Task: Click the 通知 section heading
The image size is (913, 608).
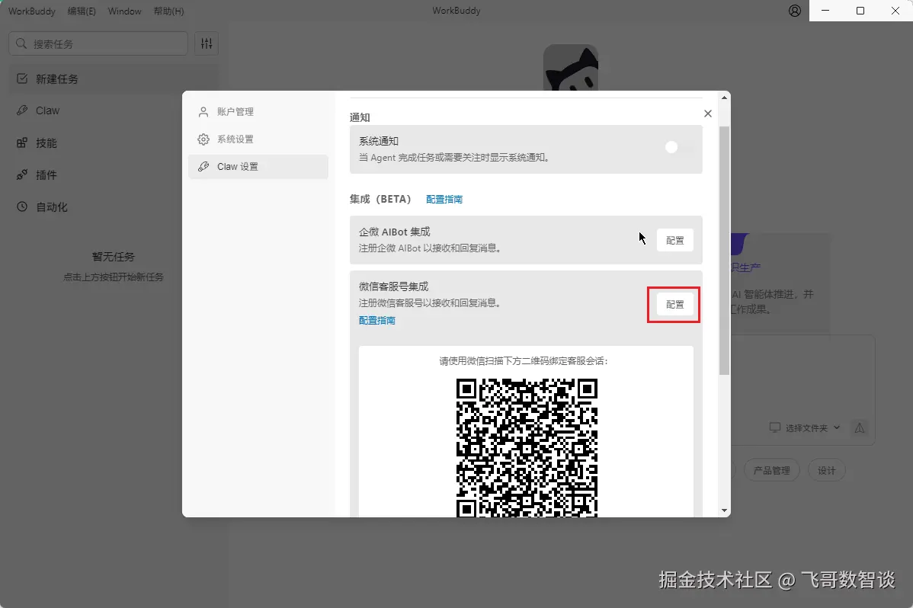Action: [x=360, y=117]
